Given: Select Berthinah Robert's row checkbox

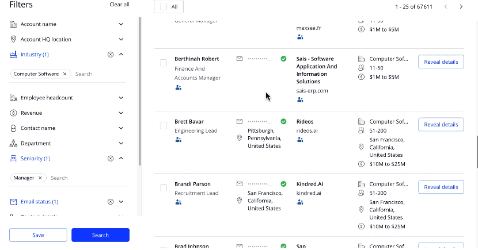Looking at the screenshot, I should 164,63.
